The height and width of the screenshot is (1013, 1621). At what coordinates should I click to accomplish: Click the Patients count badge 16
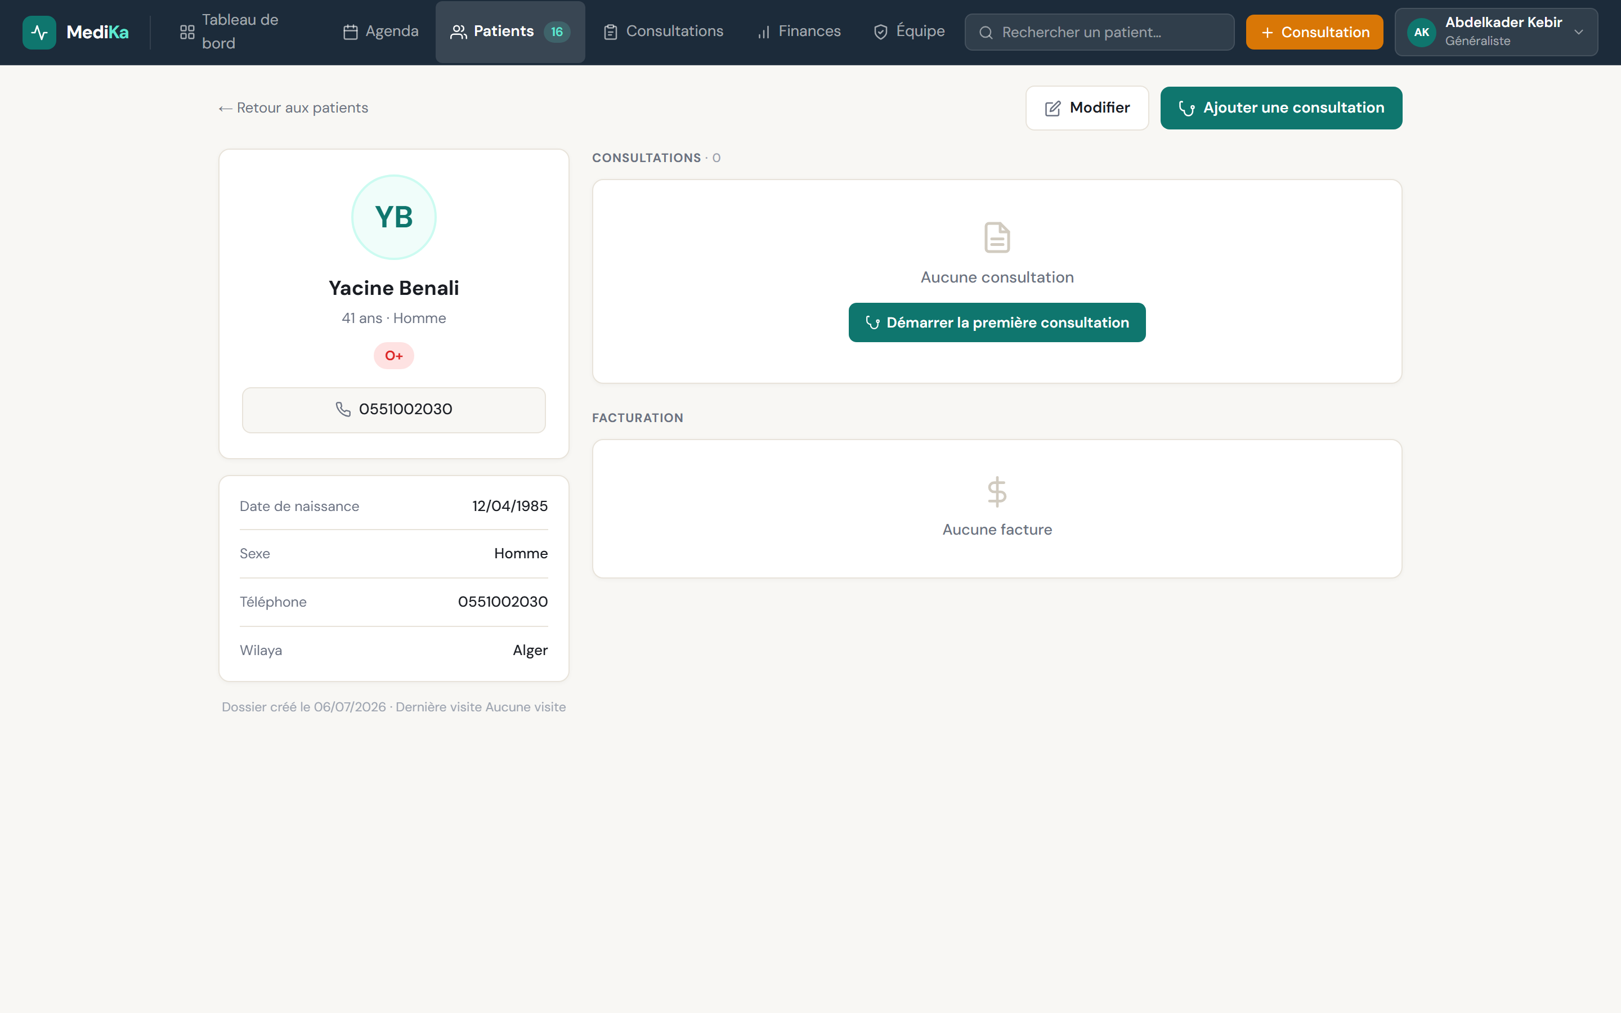(x=557, y=32)
